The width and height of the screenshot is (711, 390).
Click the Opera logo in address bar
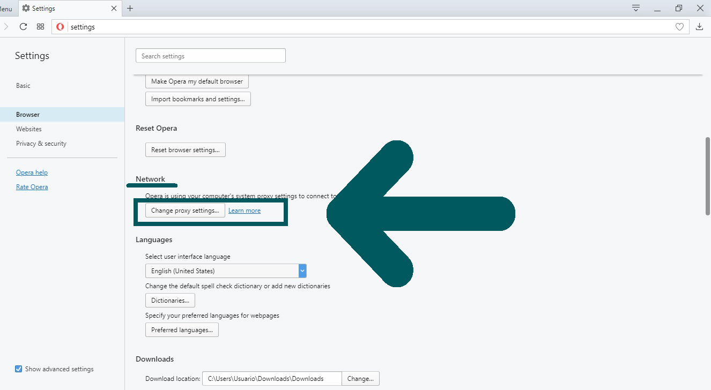pyautogui.click(x=60, y=27)
